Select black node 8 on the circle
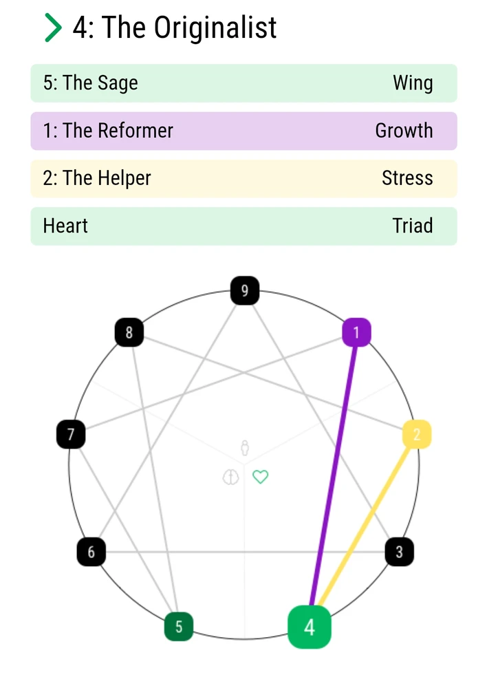 [x=129, y=332]
